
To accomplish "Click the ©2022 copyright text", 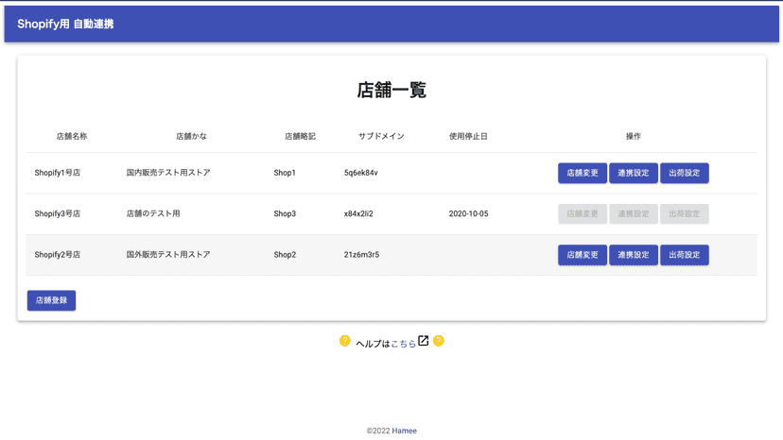I will click(x=378, y=431).
